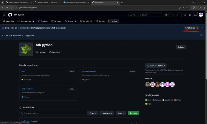Open the notifications inbox icon
The width and height of the screenshot is (207, 124).
coord(195,15)
